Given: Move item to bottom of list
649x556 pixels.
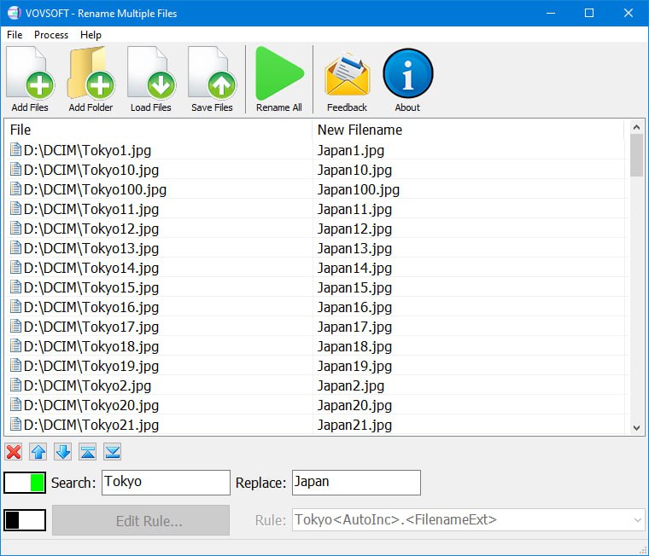Looking at the screenshot, I should [x=113, y=452].
